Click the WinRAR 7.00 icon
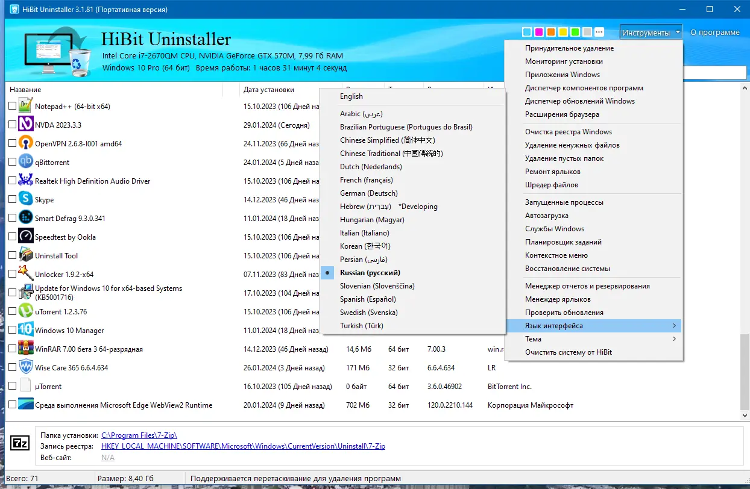This screenshot has width=750, height=489. [x=25, y=349]
